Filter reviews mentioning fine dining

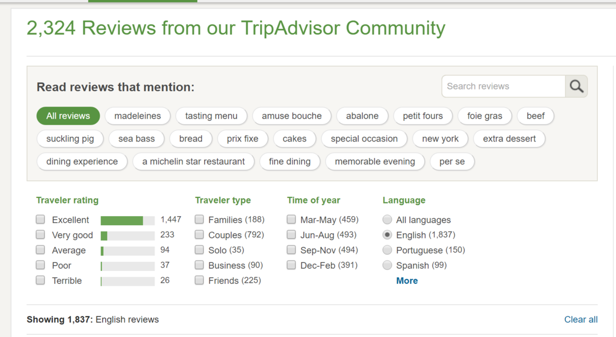pos(290,161)
